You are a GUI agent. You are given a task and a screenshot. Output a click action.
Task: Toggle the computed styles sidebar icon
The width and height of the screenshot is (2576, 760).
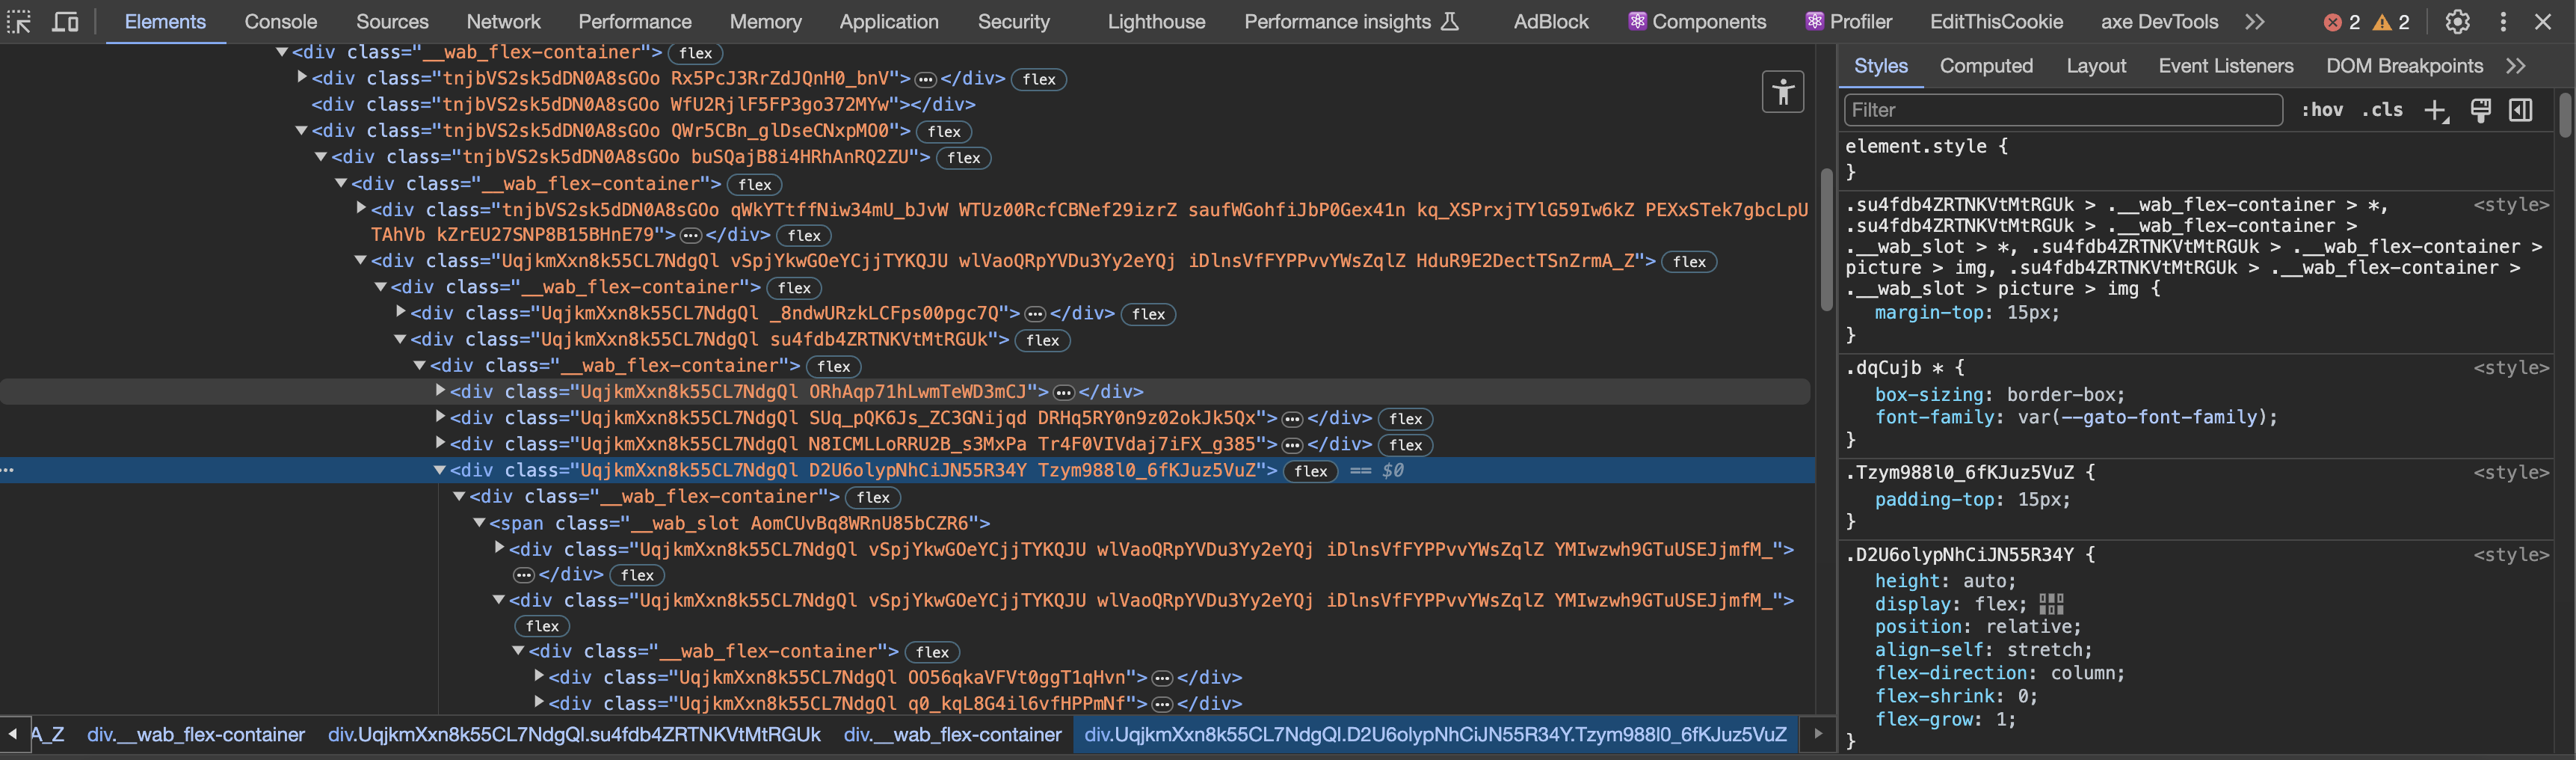2520,110
